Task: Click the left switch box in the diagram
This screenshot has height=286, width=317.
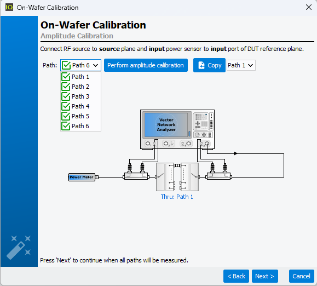Action: click(x=165, y=177)
